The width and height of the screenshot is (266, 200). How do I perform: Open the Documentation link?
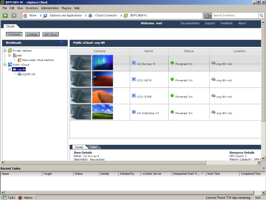190,23
